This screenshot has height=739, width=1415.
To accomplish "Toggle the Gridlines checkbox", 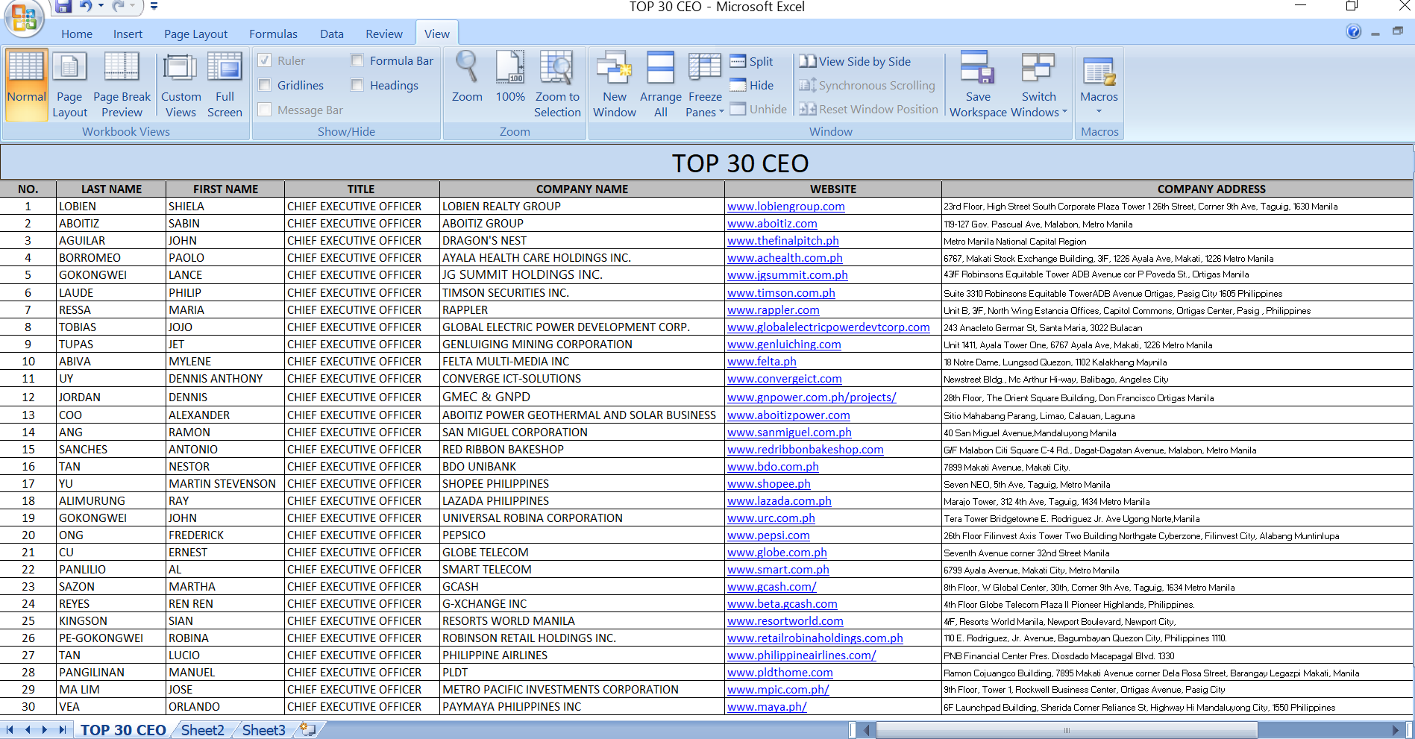I will [x=264, y=85].
